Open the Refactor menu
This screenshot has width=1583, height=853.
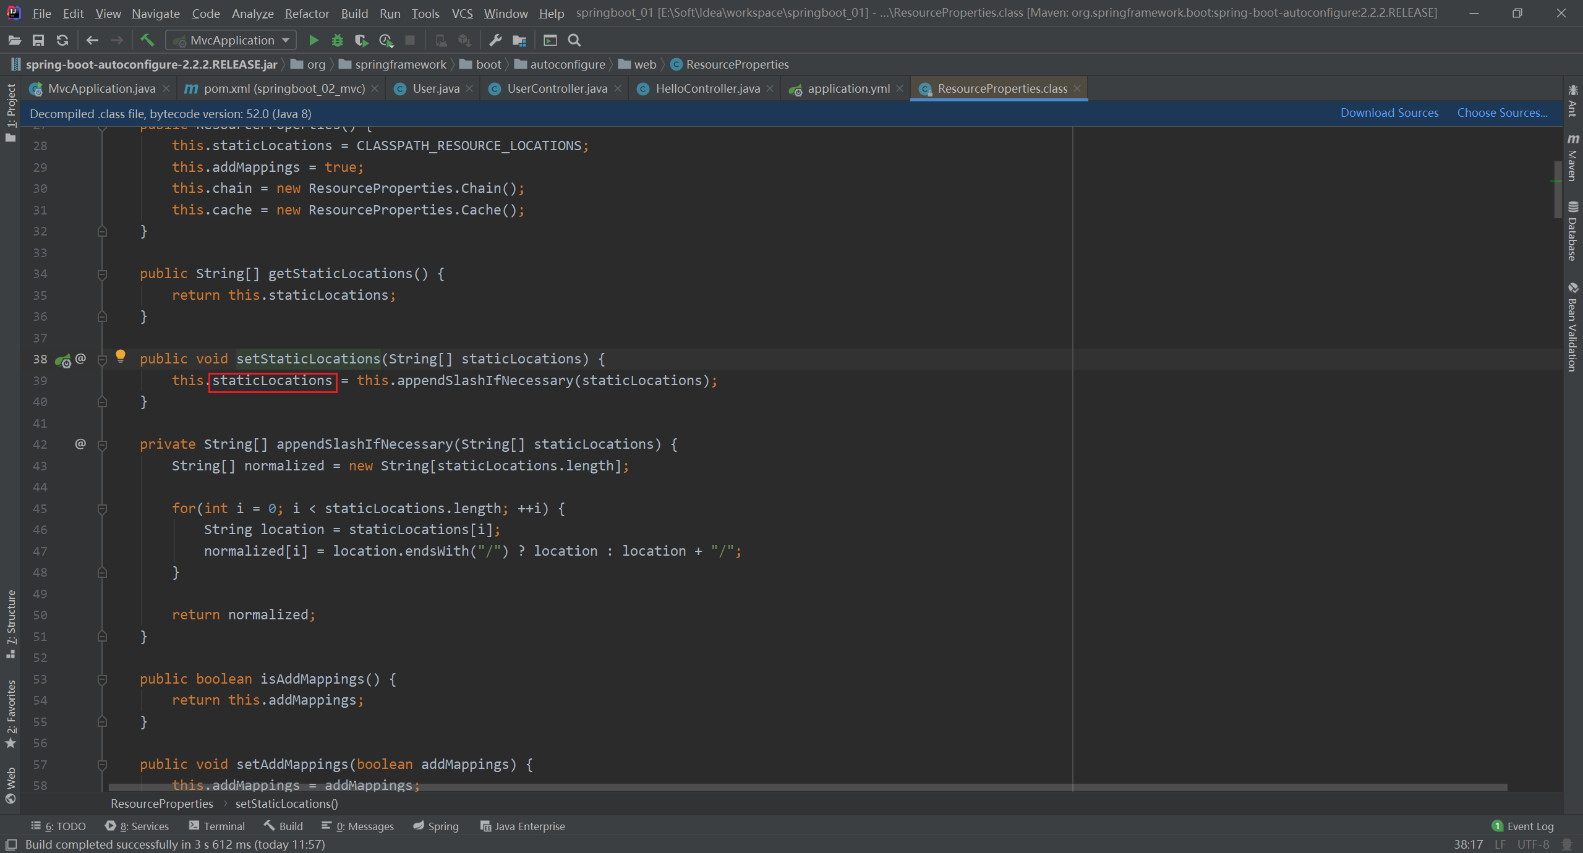click(x=307, y=13)
